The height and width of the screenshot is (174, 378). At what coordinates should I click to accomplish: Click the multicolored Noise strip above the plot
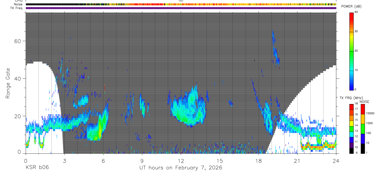pyautogui.click(x=181, y=4)
